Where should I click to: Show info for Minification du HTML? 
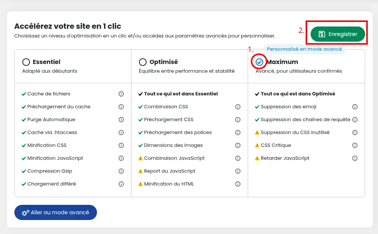coord(238,184)
